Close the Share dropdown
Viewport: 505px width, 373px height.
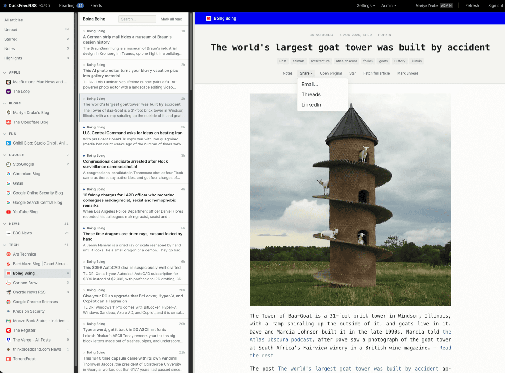coord(306,73)
